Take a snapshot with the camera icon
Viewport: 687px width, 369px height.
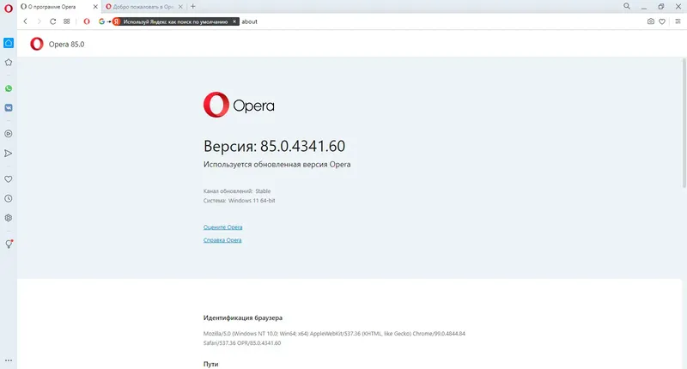coord(651,21)
